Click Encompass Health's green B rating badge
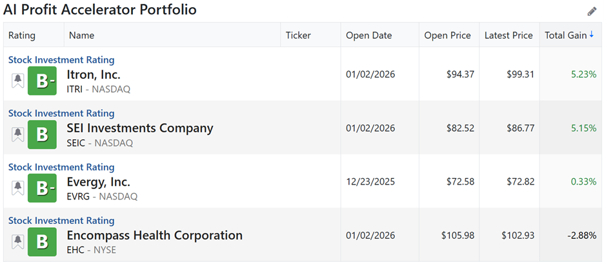604x262 pixels. click(42, 241)
